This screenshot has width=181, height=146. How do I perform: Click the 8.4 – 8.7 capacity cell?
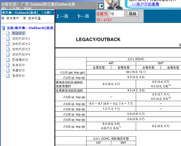pyautogui.click(x=111, y=104)
